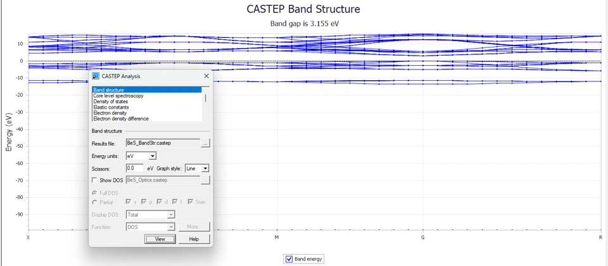608x266 pixels.
Task: Select Elastic constants in the list
Action: [x=110, y=107]
